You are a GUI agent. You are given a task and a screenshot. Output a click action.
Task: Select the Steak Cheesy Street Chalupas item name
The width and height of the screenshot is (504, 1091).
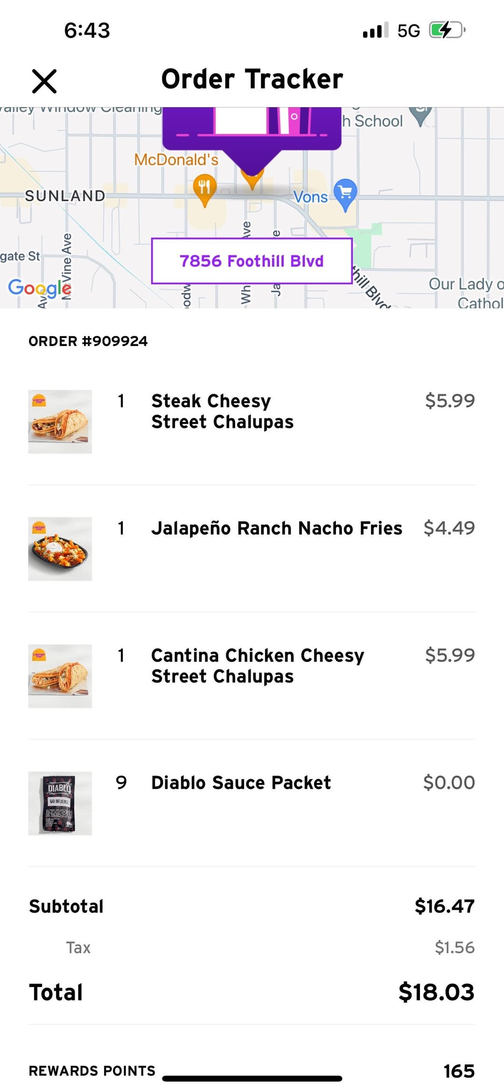click(222, 411)
